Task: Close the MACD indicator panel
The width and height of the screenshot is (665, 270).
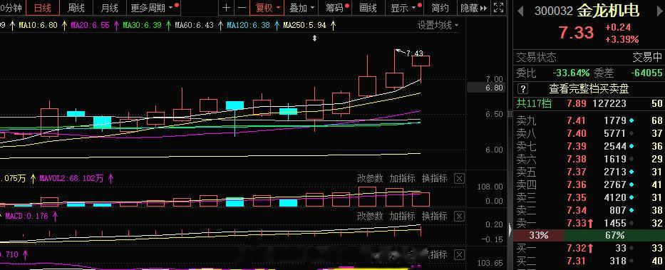Action: click(459, 217)
